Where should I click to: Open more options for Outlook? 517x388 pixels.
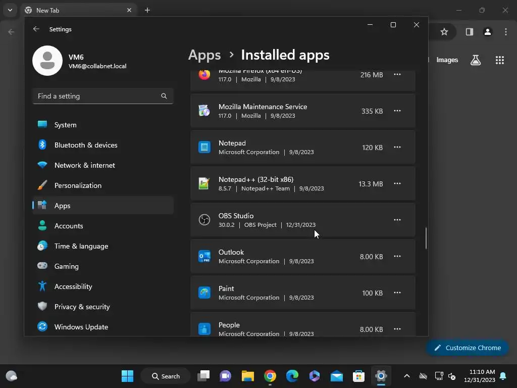397,256
